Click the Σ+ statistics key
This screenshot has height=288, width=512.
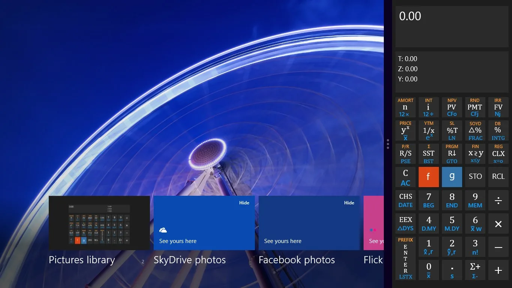coord(475,270)
